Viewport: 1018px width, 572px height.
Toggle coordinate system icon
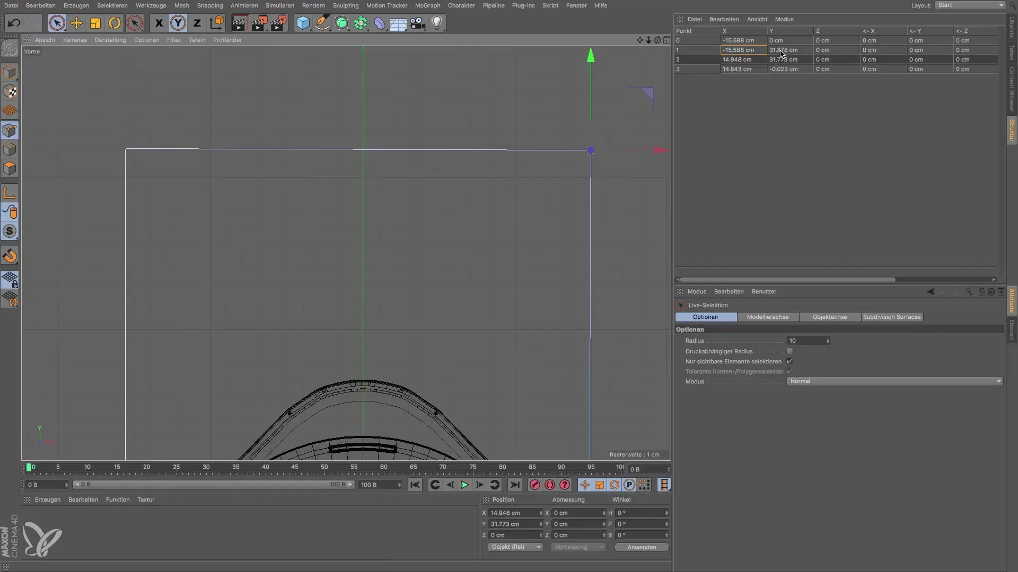coord(216,23)
